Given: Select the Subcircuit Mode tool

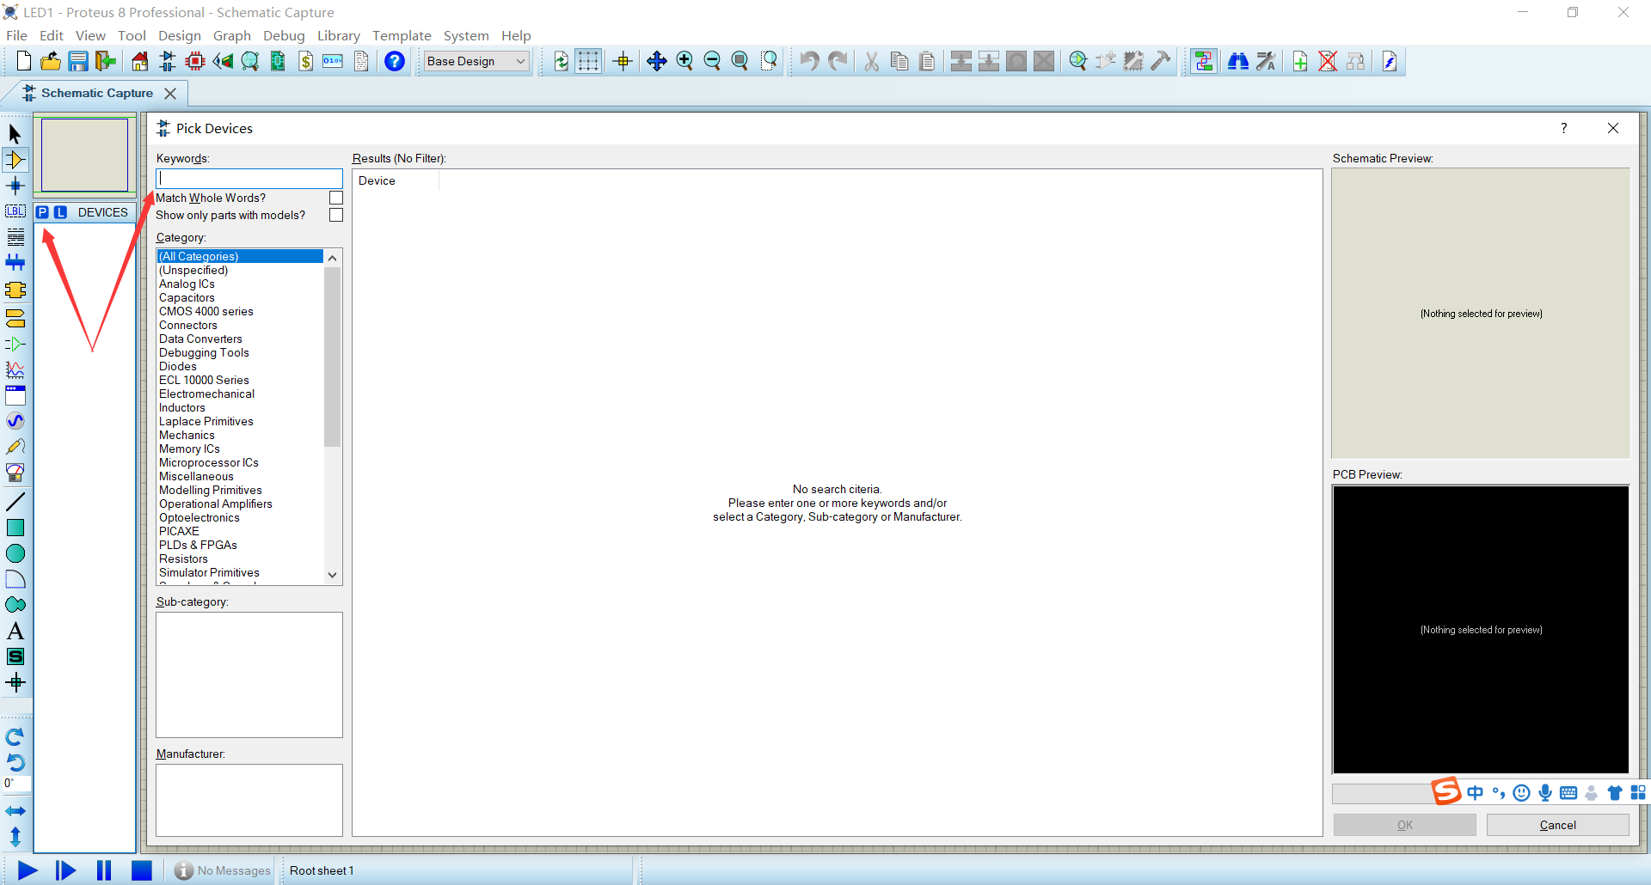Looking at the screenshot, I should (x=15, y=290).
